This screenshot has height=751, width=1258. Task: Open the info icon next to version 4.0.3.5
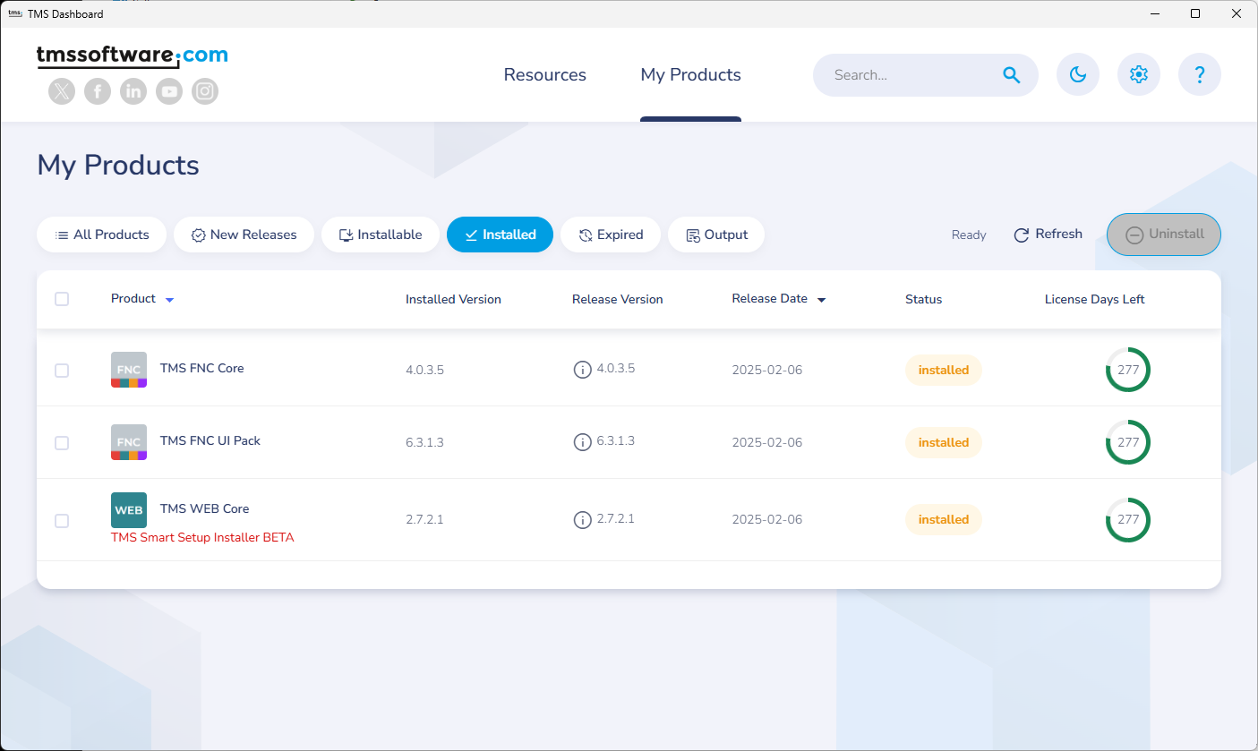point(583,369)
